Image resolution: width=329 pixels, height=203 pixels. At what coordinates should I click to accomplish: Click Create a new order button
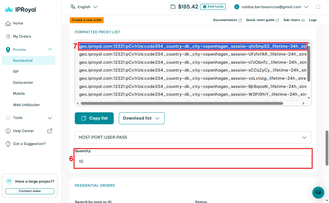click(87, 20)
